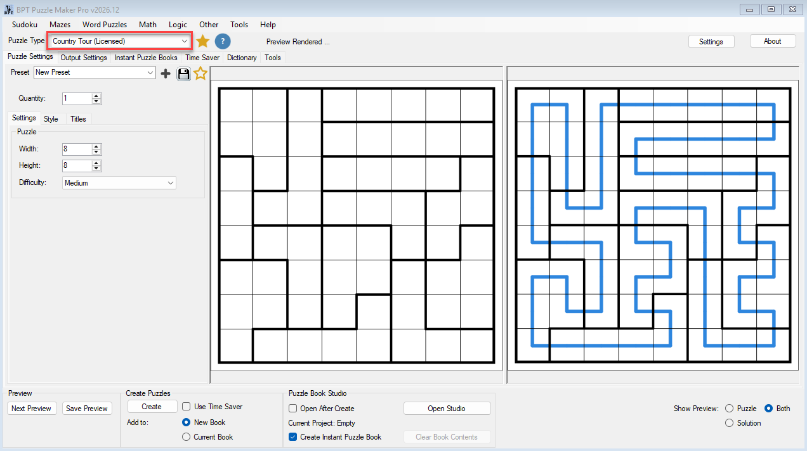The width and height of the screenshot is (807, 451).
Task: Open the Mazes menu
Action: click(x=60, y=25)
